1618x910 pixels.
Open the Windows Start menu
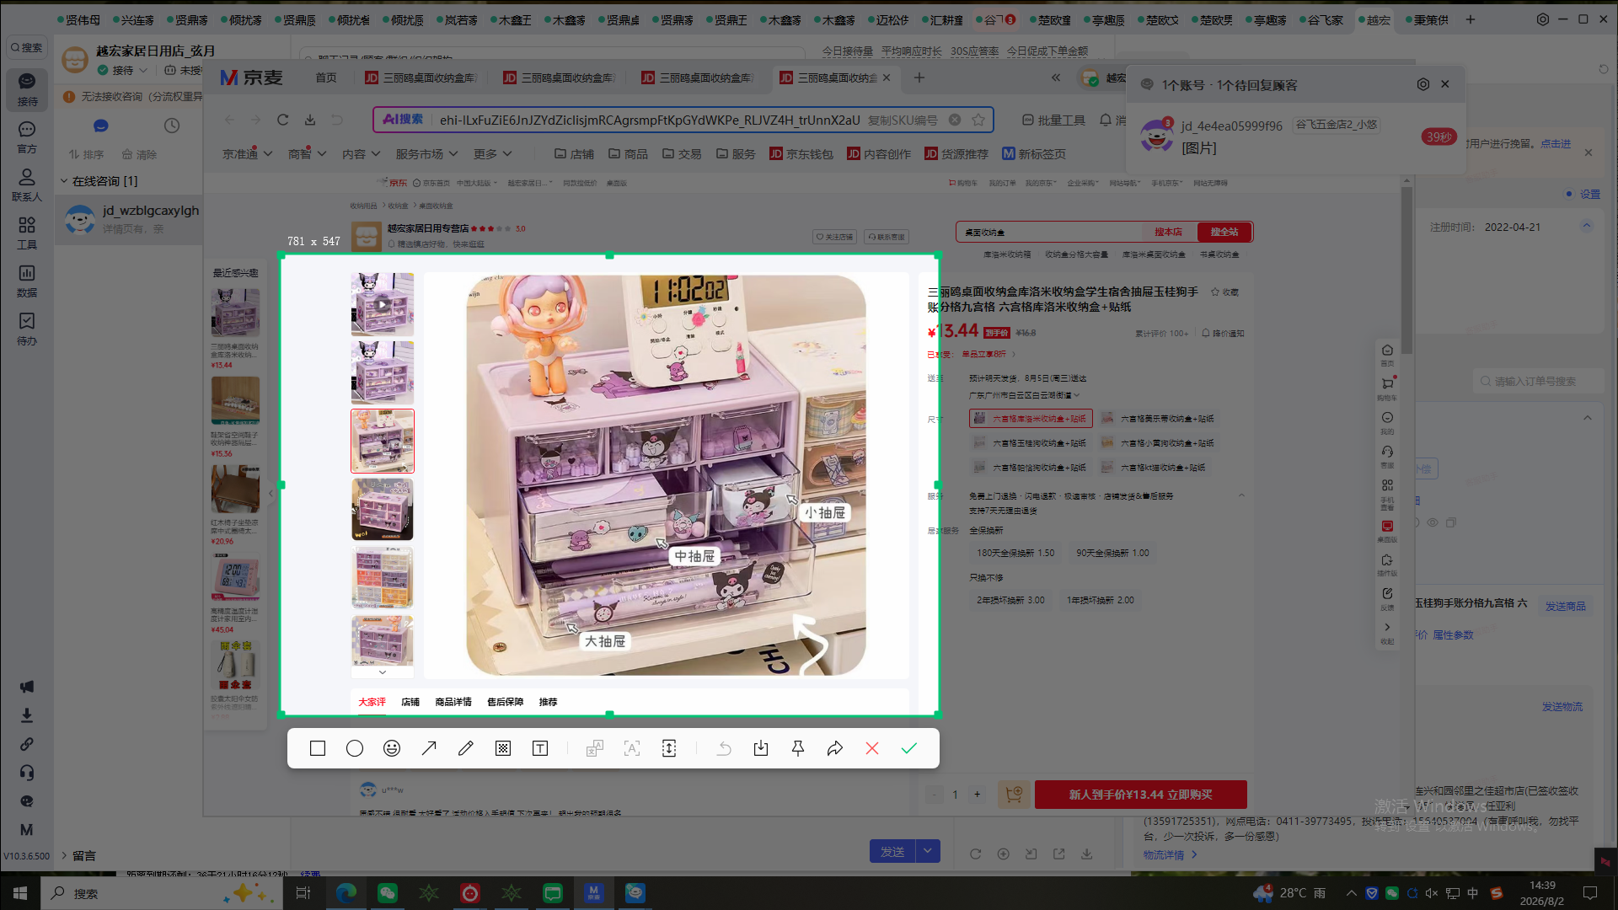[20, 893]
